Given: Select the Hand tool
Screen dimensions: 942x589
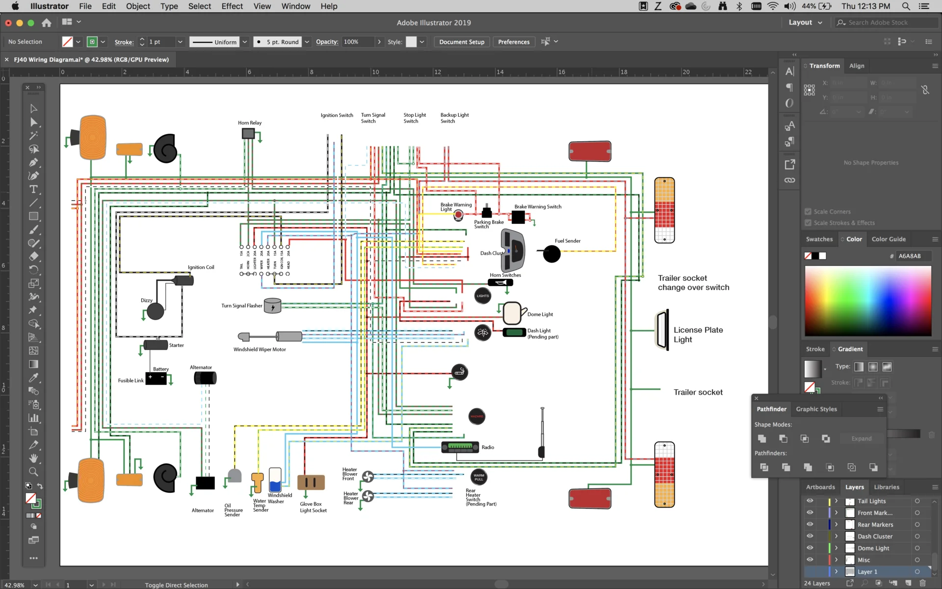Looking at the screenshot, I should coord(33,458).
